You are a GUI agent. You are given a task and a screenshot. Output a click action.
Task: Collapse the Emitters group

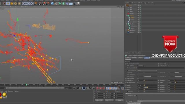[127, 16]
